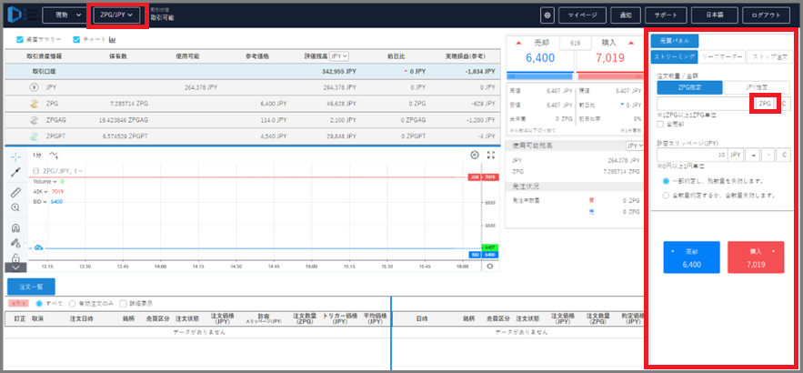Click the 1分 timeframe selector

(37, 155)
